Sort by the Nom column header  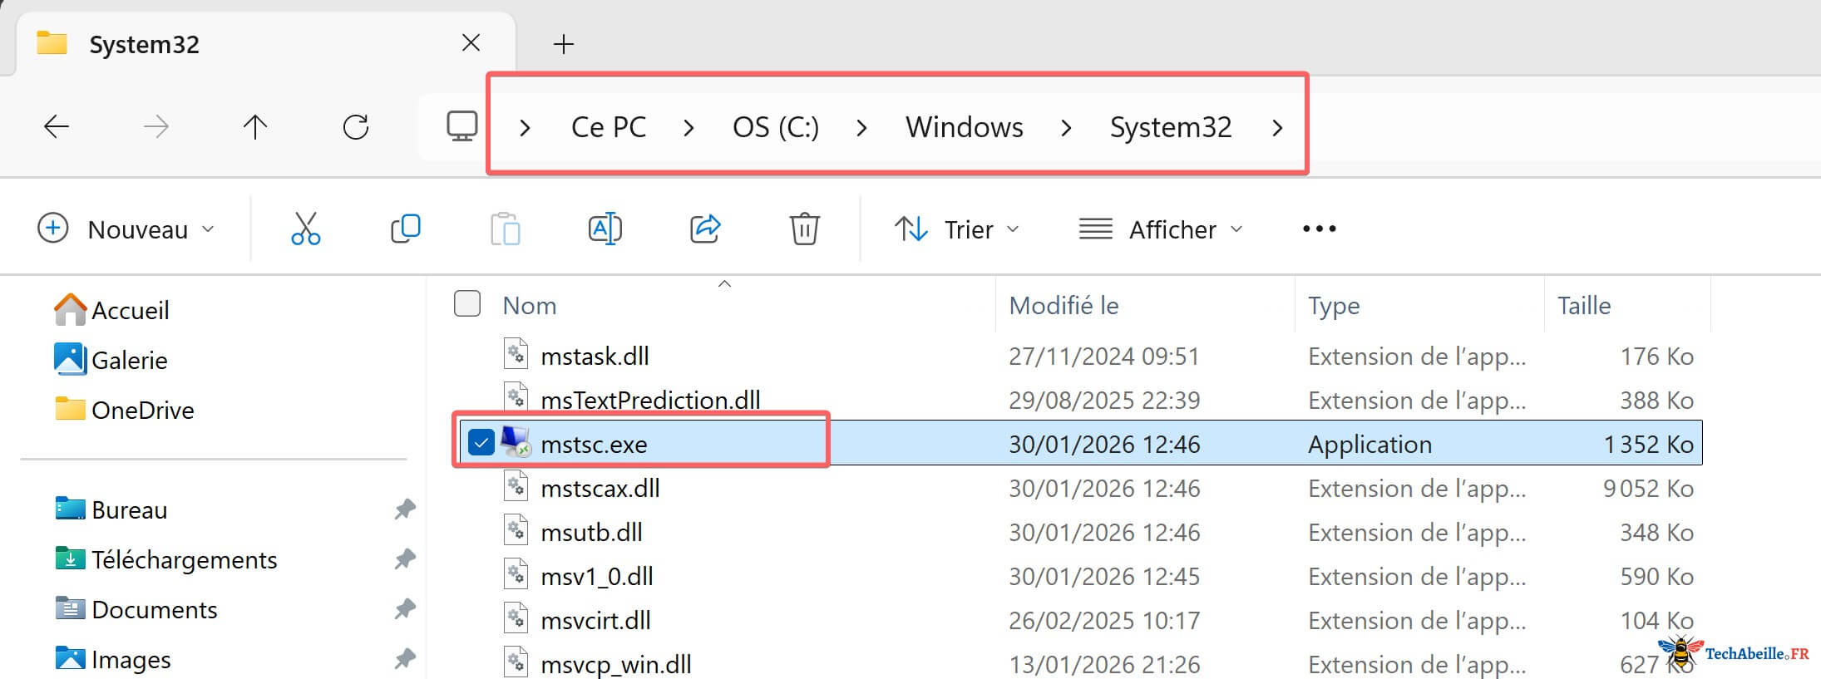pos(530,306)
